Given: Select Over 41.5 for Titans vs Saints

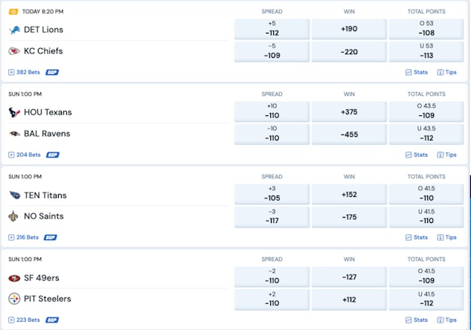Looking at the screenshot, I should pyautogui.click(x=426, y=195).
